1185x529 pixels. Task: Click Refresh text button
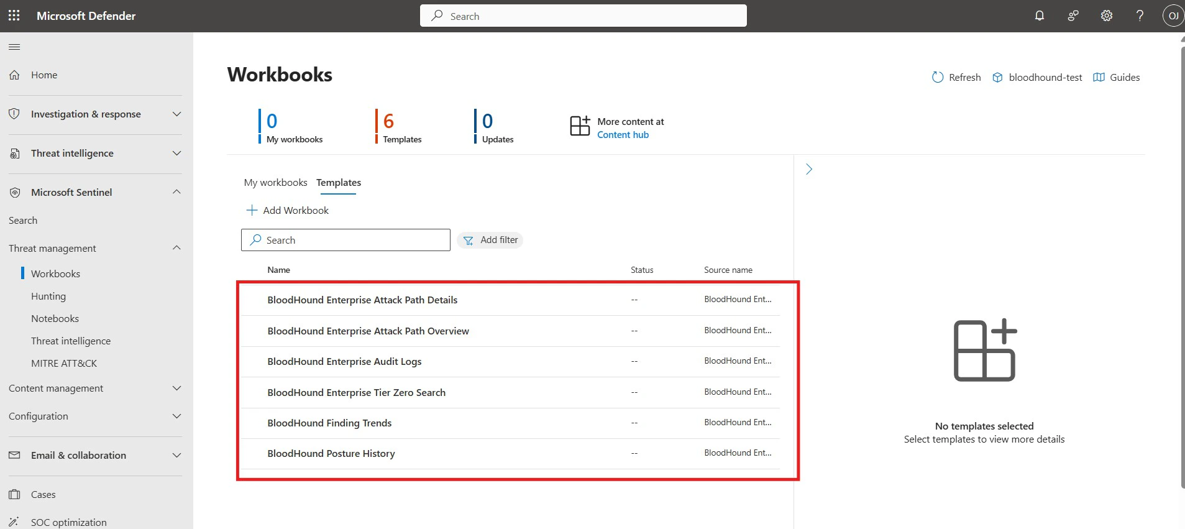coord(964,77)
